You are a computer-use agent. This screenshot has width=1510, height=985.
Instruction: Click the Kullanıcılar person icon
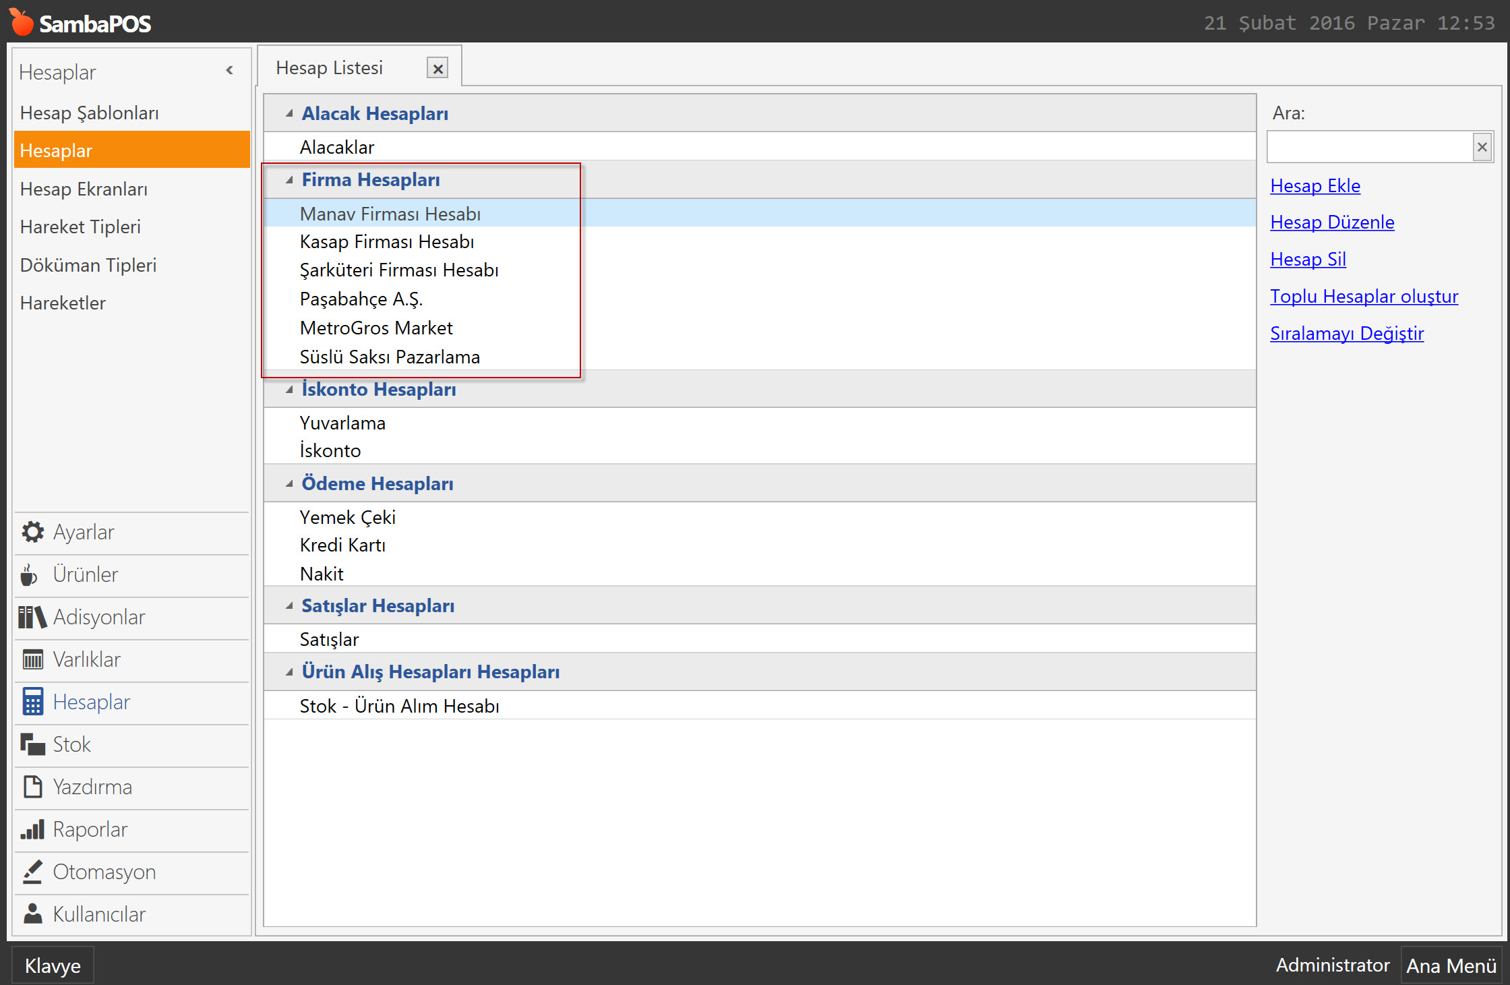pyautogui.click(x=32, y=915)
